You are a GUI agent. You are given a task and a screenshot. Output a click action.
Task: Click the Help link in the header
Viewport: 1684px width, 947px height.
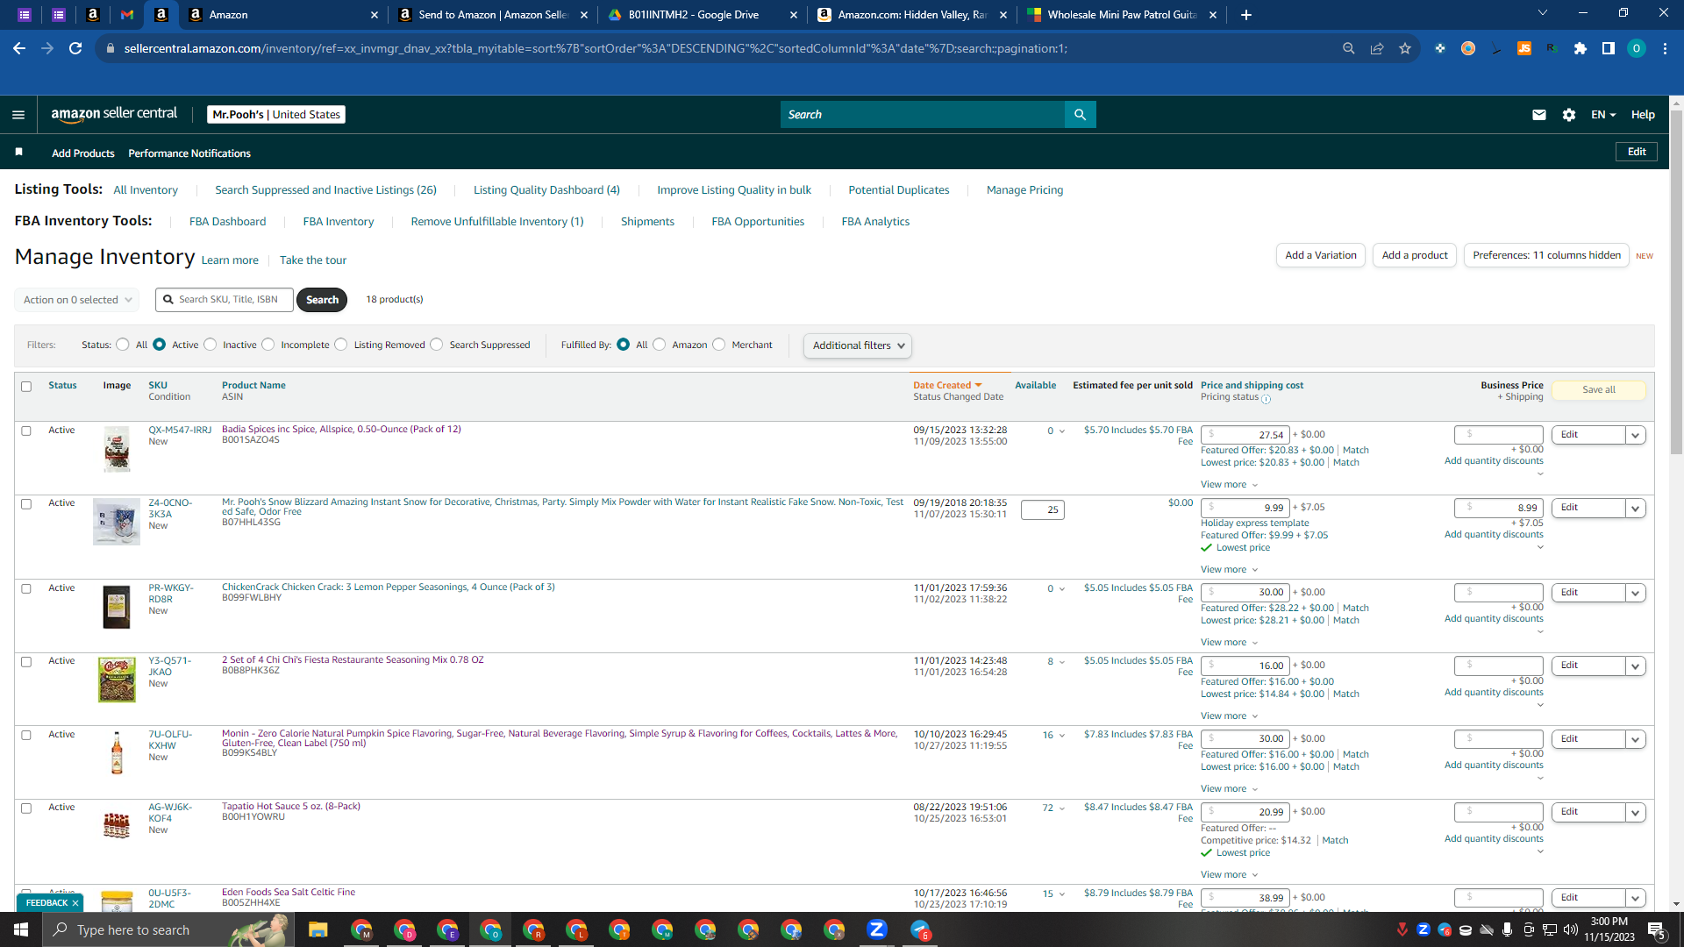(x=1643, y=115)
